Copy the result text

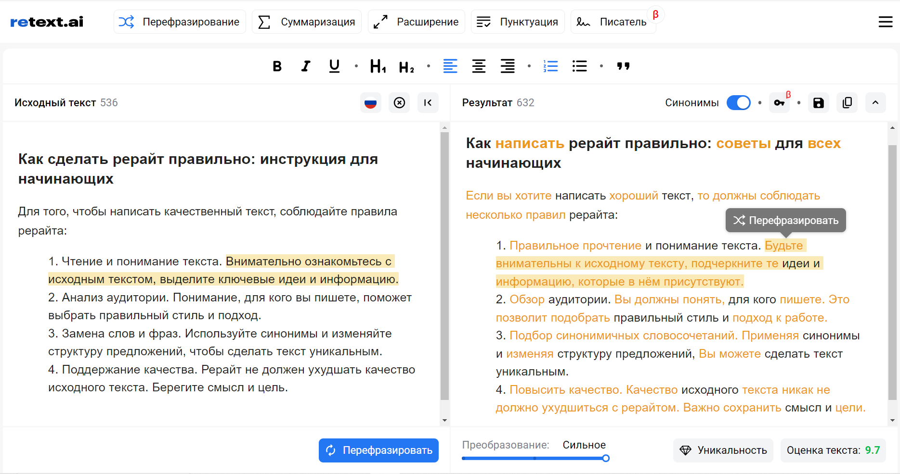click(847, 103)
